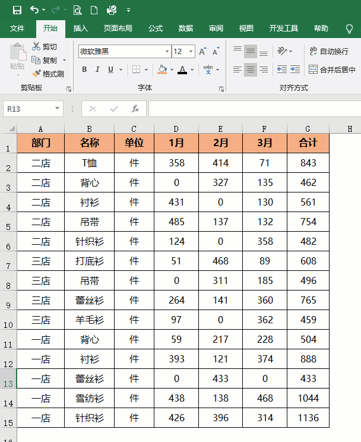The width and height of the screenshot is (361, 442).
Task: Switch to the 视图 View tab
Action: click(246, 28)
